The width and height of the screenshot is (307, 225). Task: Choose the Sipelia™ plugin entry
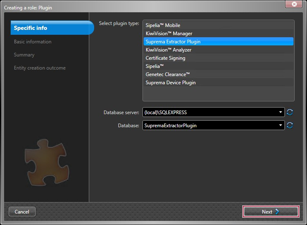155,66
